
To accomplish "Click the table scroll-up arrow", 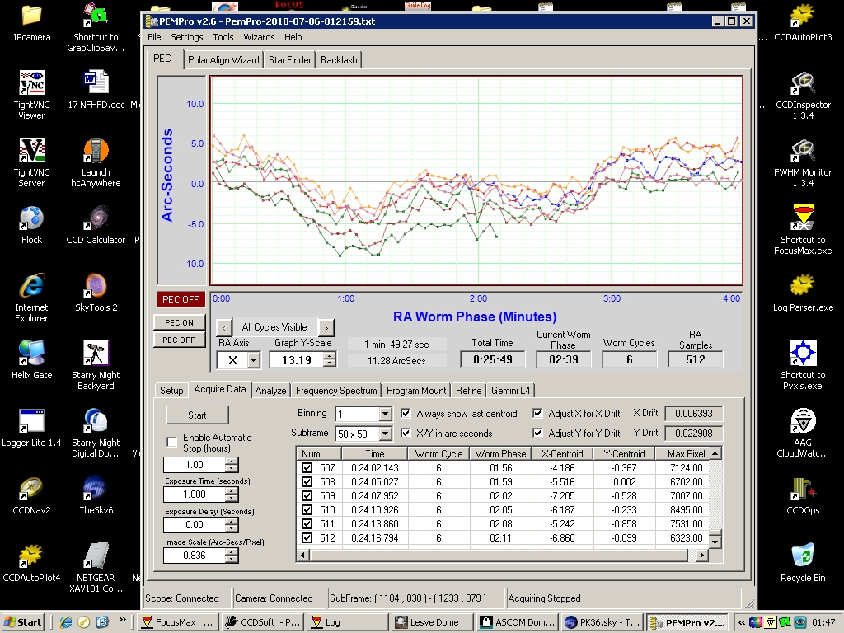I will (715, 453).
